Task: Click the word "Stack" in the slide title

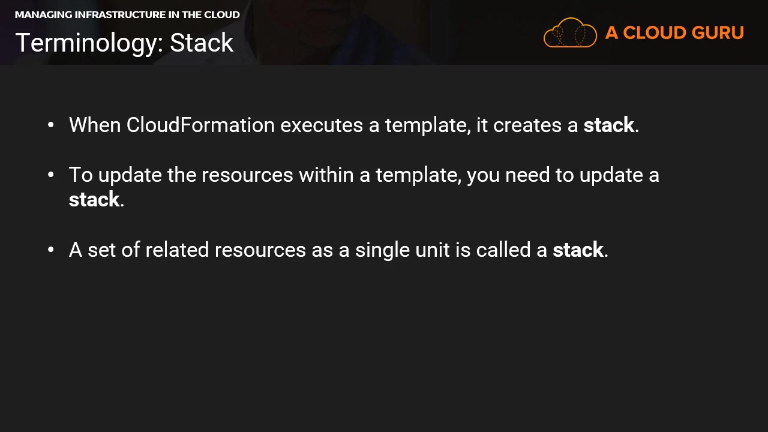Action: [202, 43]
